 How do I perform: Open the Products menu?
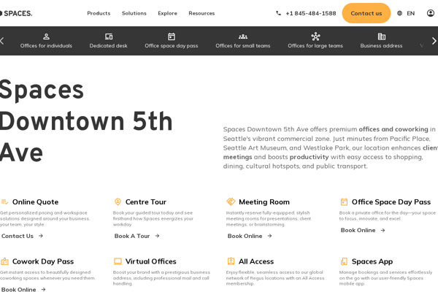(x=99, y=13)
